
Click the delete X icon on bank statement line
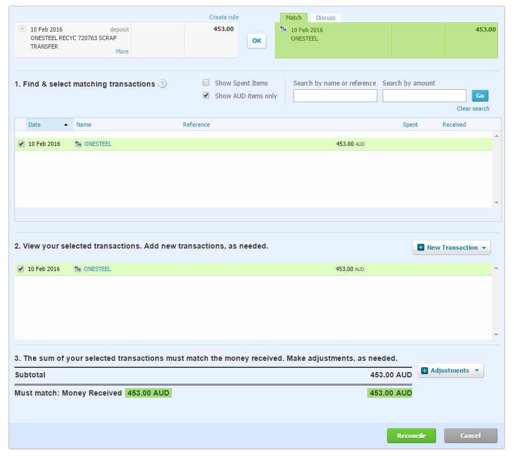[22, 29]
